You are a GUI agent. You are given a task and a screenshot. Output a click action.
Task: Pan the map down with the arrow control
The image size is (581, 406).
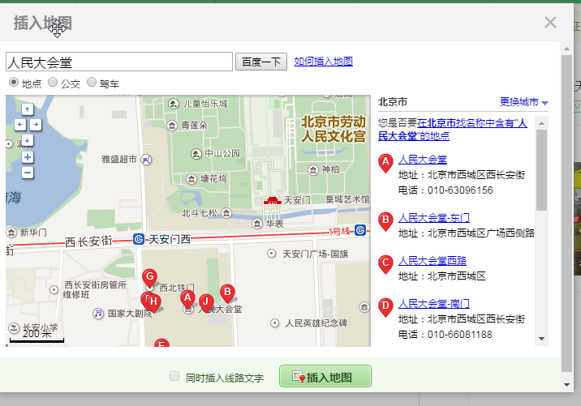27,140
